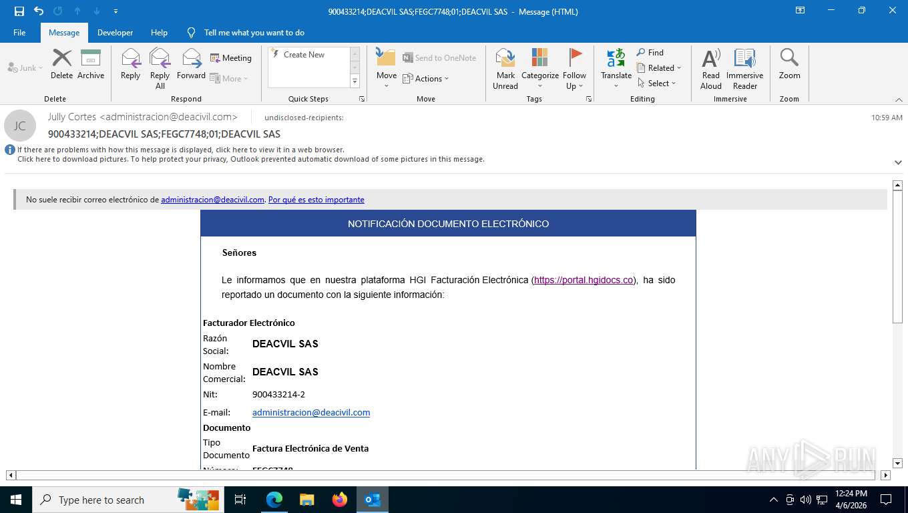908x513 pixels.
Task: Open the Select dropdown
Action: click(656, 83)
